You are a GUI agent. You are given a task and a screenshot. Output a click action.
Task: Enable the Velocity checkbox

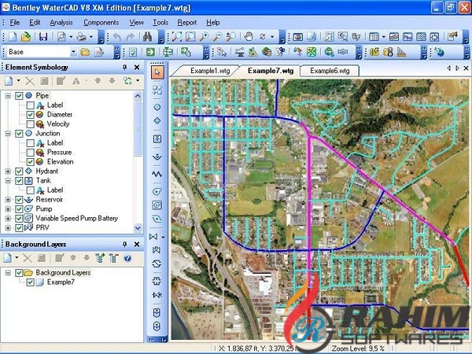pos(30,124)
